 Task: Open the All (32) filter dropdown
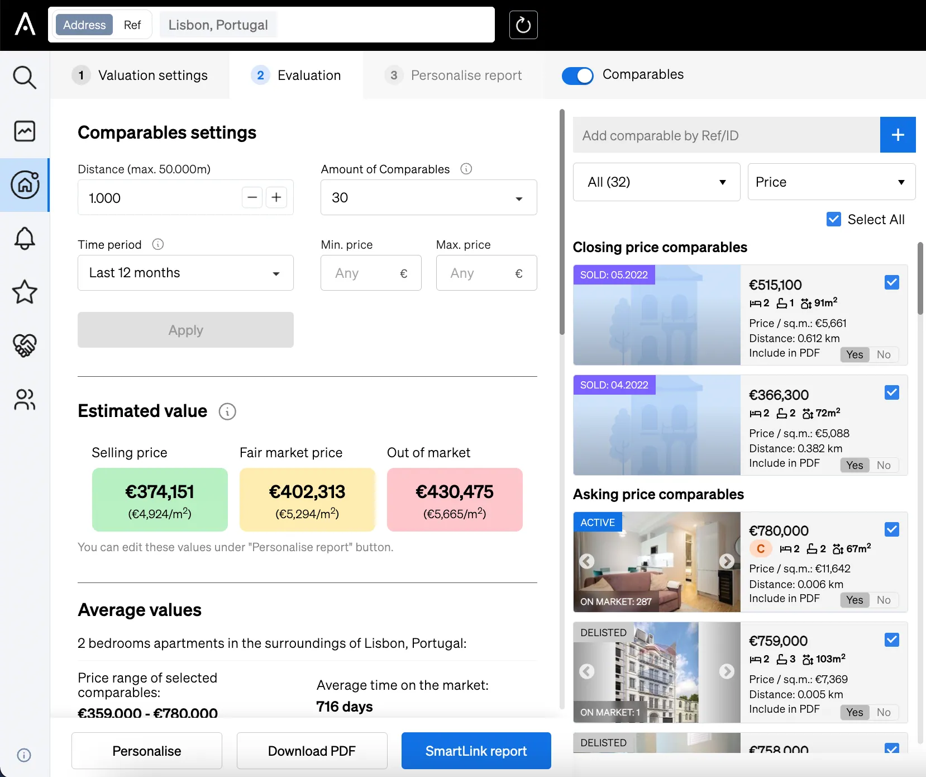657,182
